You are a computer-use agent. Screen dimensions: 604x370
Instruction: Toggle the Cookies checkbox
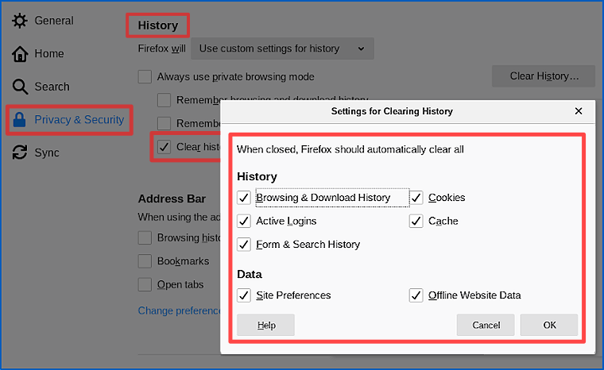tap(416, 198)
